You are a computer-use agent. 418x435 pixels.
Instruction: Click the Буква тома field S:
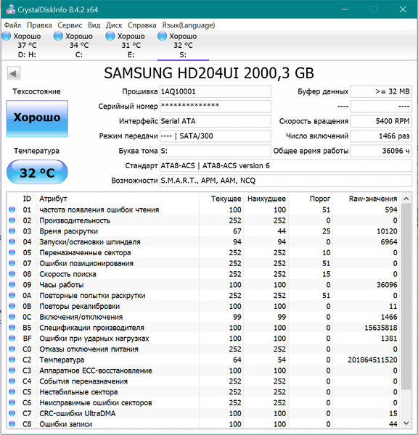click(216, 151)
